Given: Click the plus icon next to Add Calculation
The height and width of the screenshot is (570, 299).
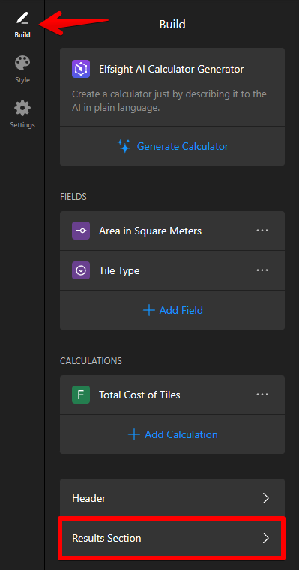Looking at the screenshot, I should pos(134,434).
